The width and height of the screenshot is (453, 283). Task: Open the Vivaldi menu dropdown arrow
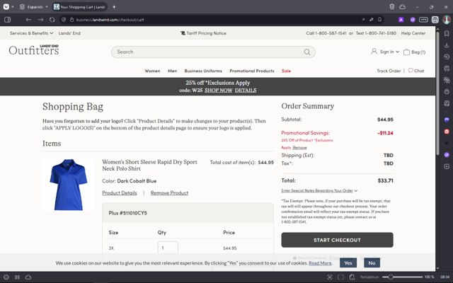[13, 6]
